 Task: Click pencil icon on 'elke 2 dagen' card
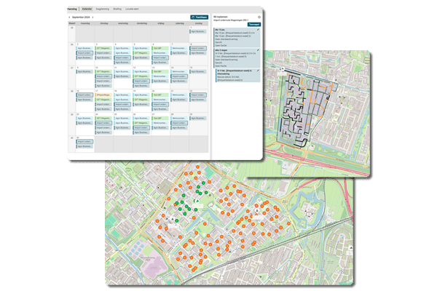click(x=258, y=50)
